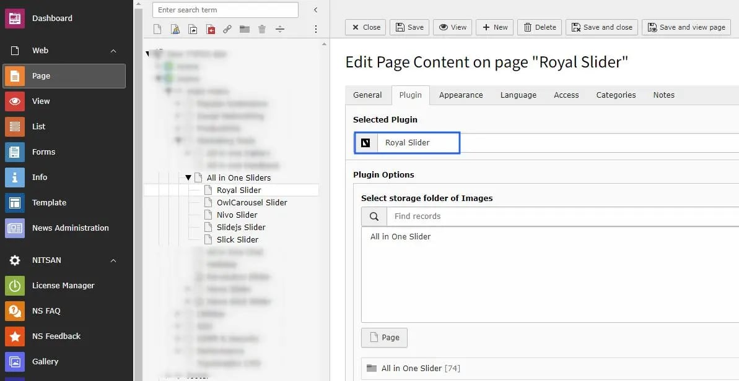Open the NS Feedback module
Screen dimensions: 739x381
[64, 336]
